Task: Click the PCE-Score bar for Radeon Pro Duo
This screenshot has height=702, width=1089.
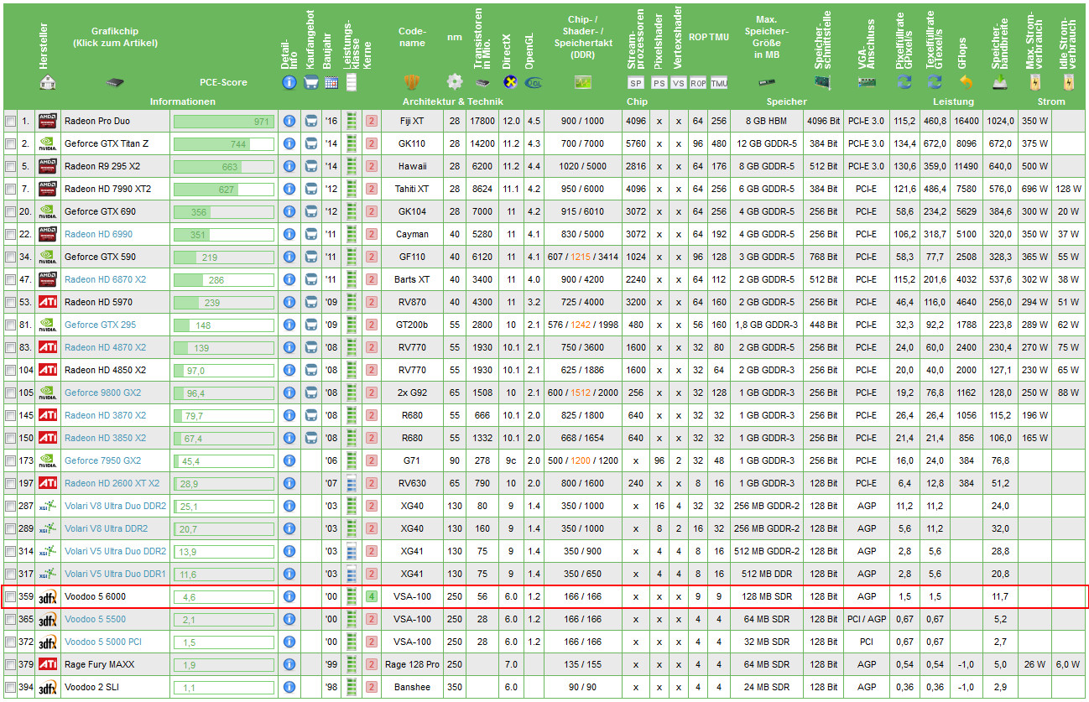Action: (x=223, y=121)
